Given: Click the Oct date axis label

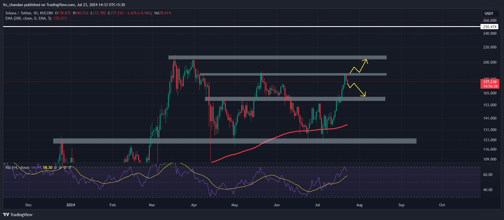Looking at the screenshot, I should pyautogui.click(x=442, y=205).
